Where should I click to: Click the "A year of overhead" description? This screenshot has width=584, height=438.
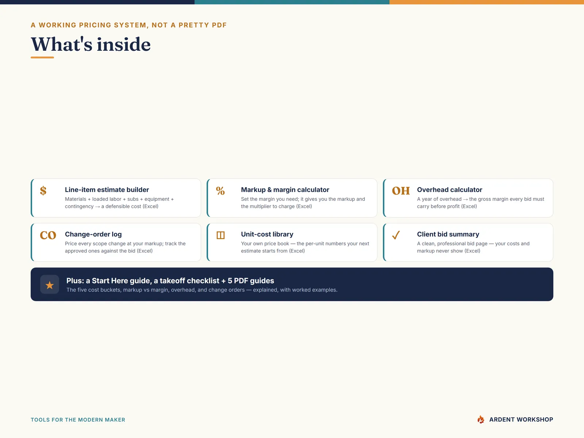tap(481, 203)
